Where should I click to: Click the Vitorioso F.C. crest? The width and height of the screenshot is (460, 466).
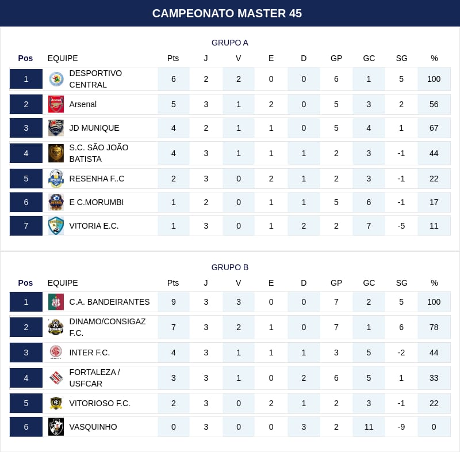[x=56, y=403]
